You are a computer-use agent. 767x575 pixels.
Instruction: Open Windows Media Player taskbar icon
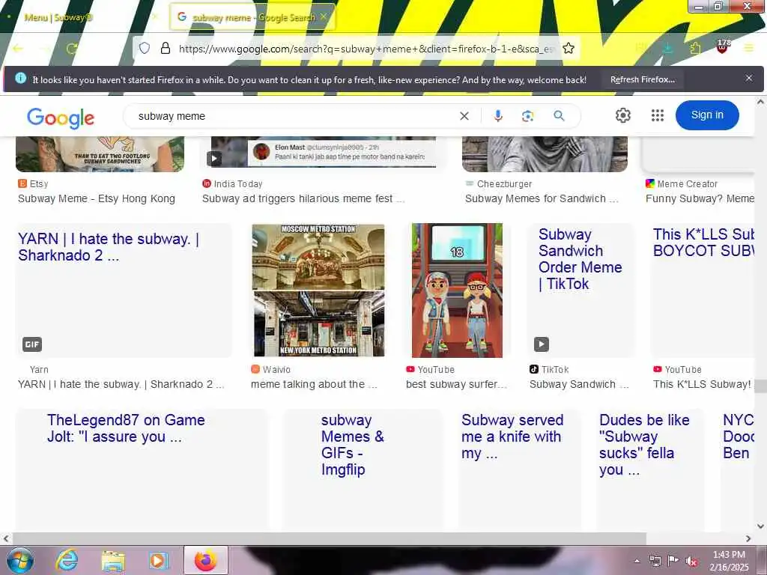pos(159,561)
